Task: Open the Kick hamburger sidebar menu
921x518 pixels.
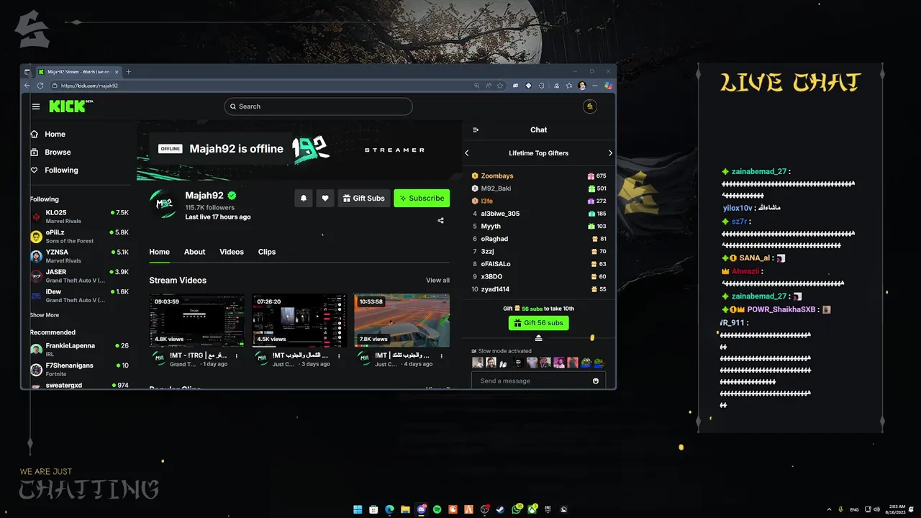Action: coord(36,106)
